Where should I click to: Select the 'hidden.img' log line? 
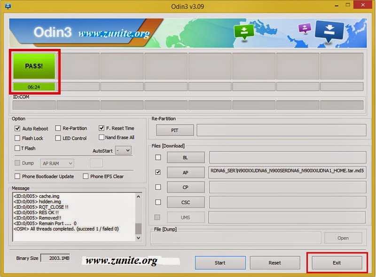pyautogui.click(x=38, y=202)
